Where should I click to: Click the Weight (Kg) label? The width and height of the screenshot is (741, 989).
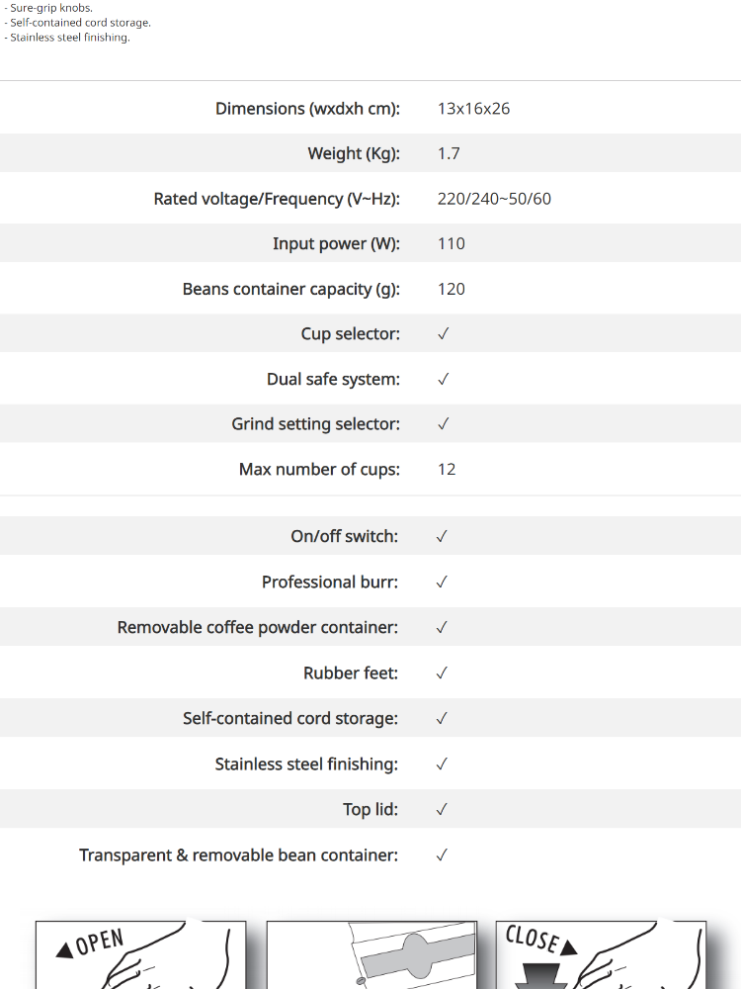(x=354, y=154)
